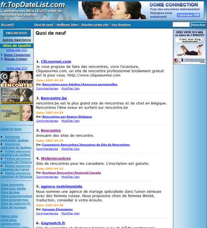
Task: Click Autres répertoires link in sidebar
Action: click(x=17, y=40)
